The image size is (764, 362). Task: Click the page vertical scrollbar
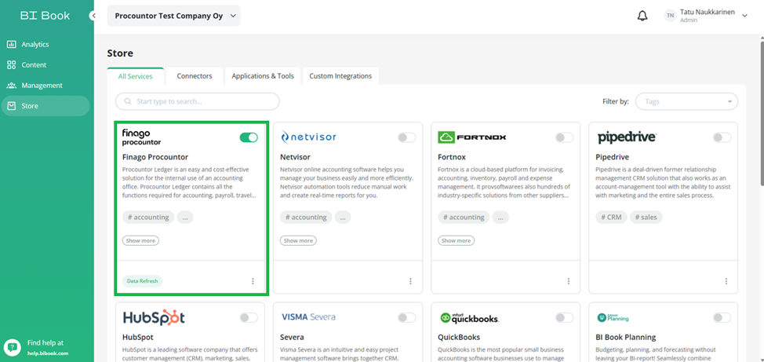pyautogui.click(x=761, y=113)
